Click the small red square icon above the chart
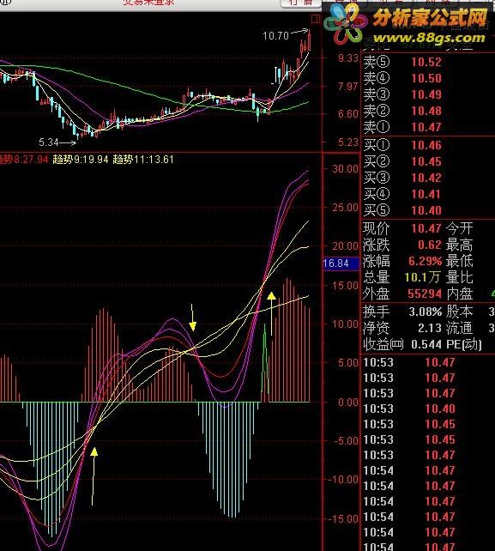The image size is (495, 551). coord(315,19)
